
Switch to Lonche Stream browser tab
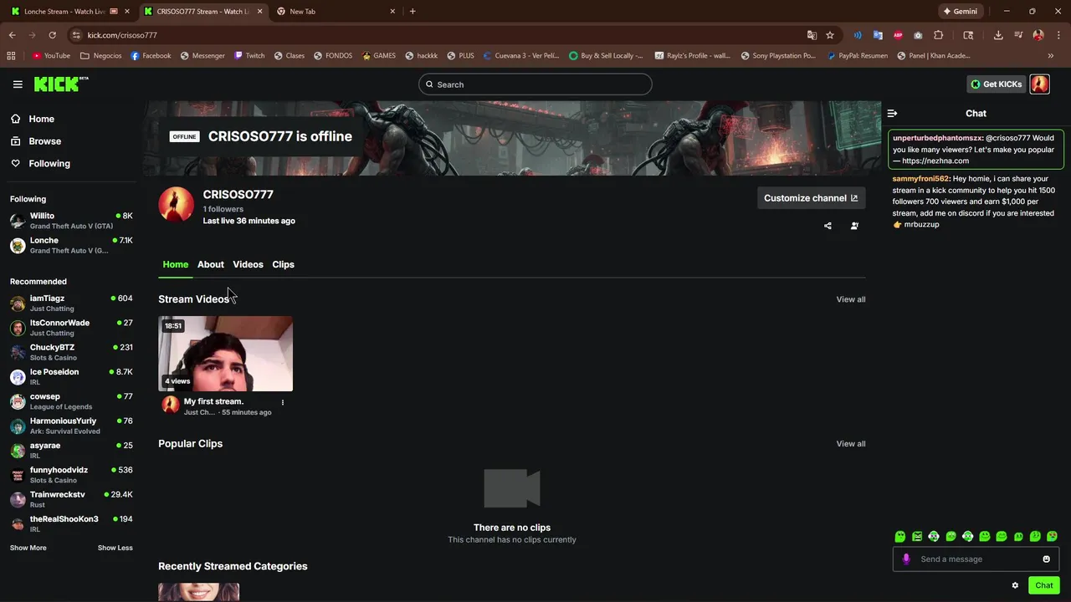66,11
